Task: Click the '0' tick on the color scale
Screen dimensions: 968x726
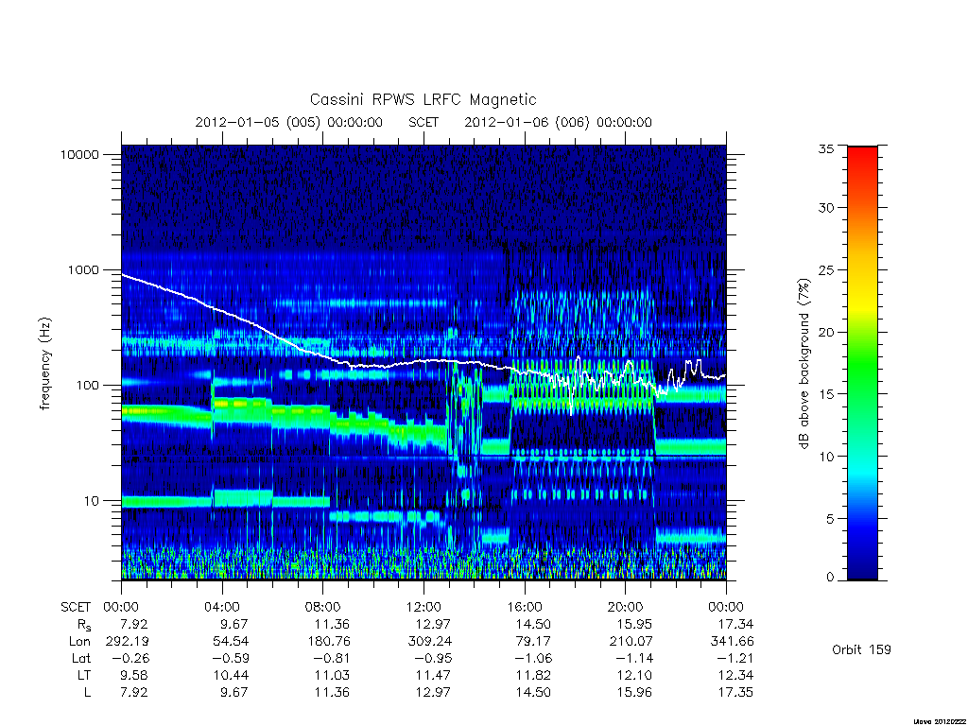Action: (x=830, y=578)
